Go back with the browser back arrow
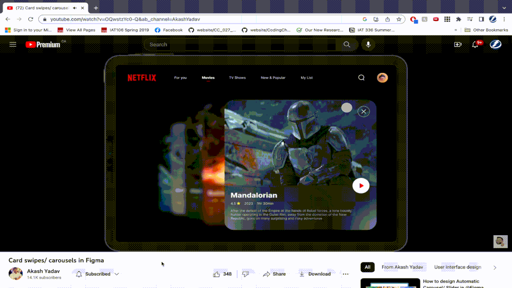 pyautogui.click(x=8, y=19)
